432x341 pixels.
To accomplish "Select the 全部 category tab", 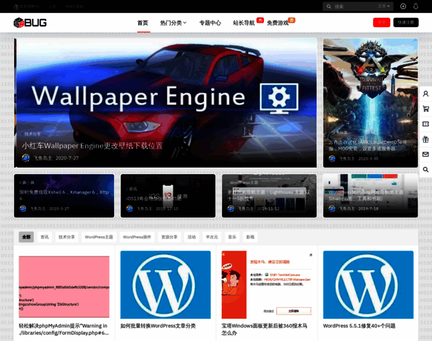I will pyautogui.click(x=26, y=237).
